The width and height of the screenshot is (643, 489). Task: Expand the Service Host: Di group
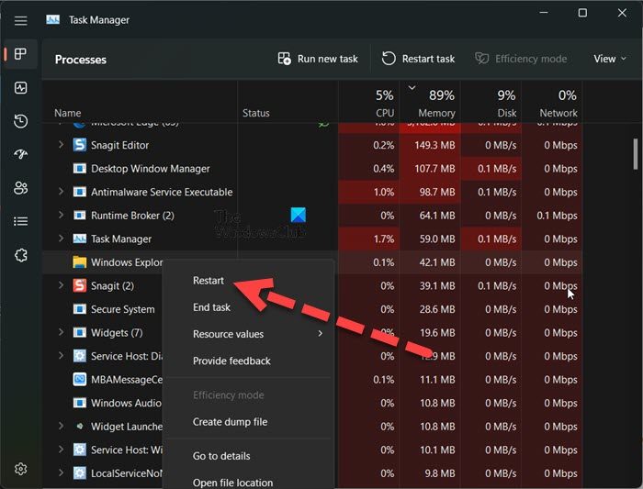(61, 355)
